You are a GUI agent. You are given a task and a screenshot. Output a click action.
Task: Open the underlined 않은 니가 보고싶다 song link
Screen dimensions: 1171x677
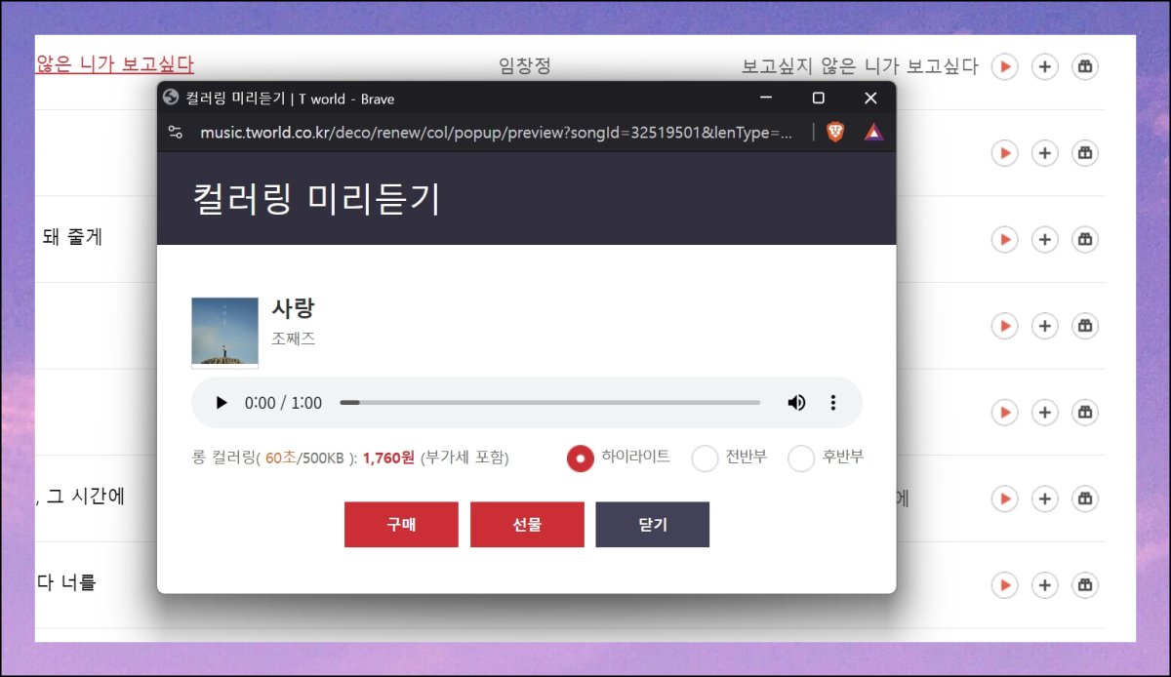(x=115, y=64)
